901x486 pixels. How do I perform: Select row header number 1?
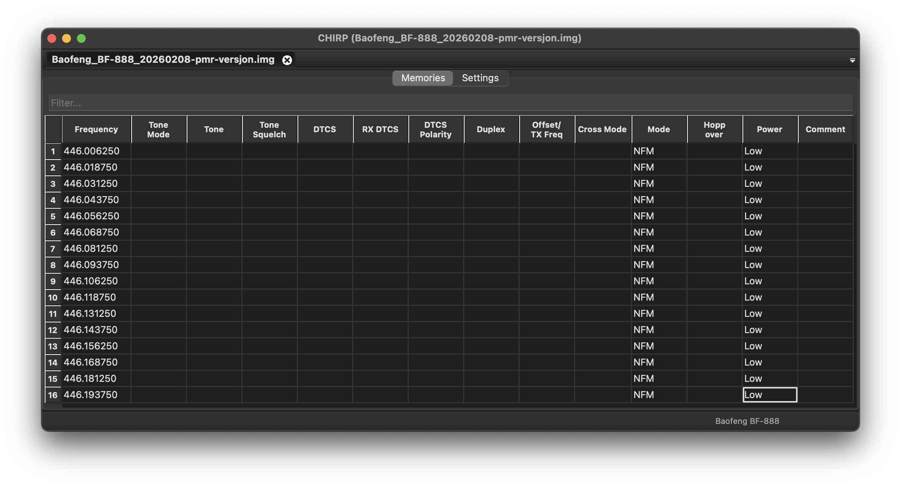click(53, 151)
